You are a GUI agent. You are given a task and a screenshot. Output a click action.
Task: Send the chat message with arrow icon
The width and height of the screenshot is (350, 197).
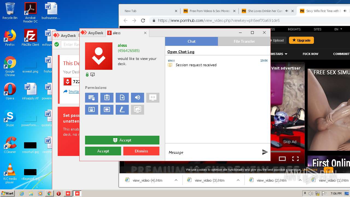pos(265,152)
